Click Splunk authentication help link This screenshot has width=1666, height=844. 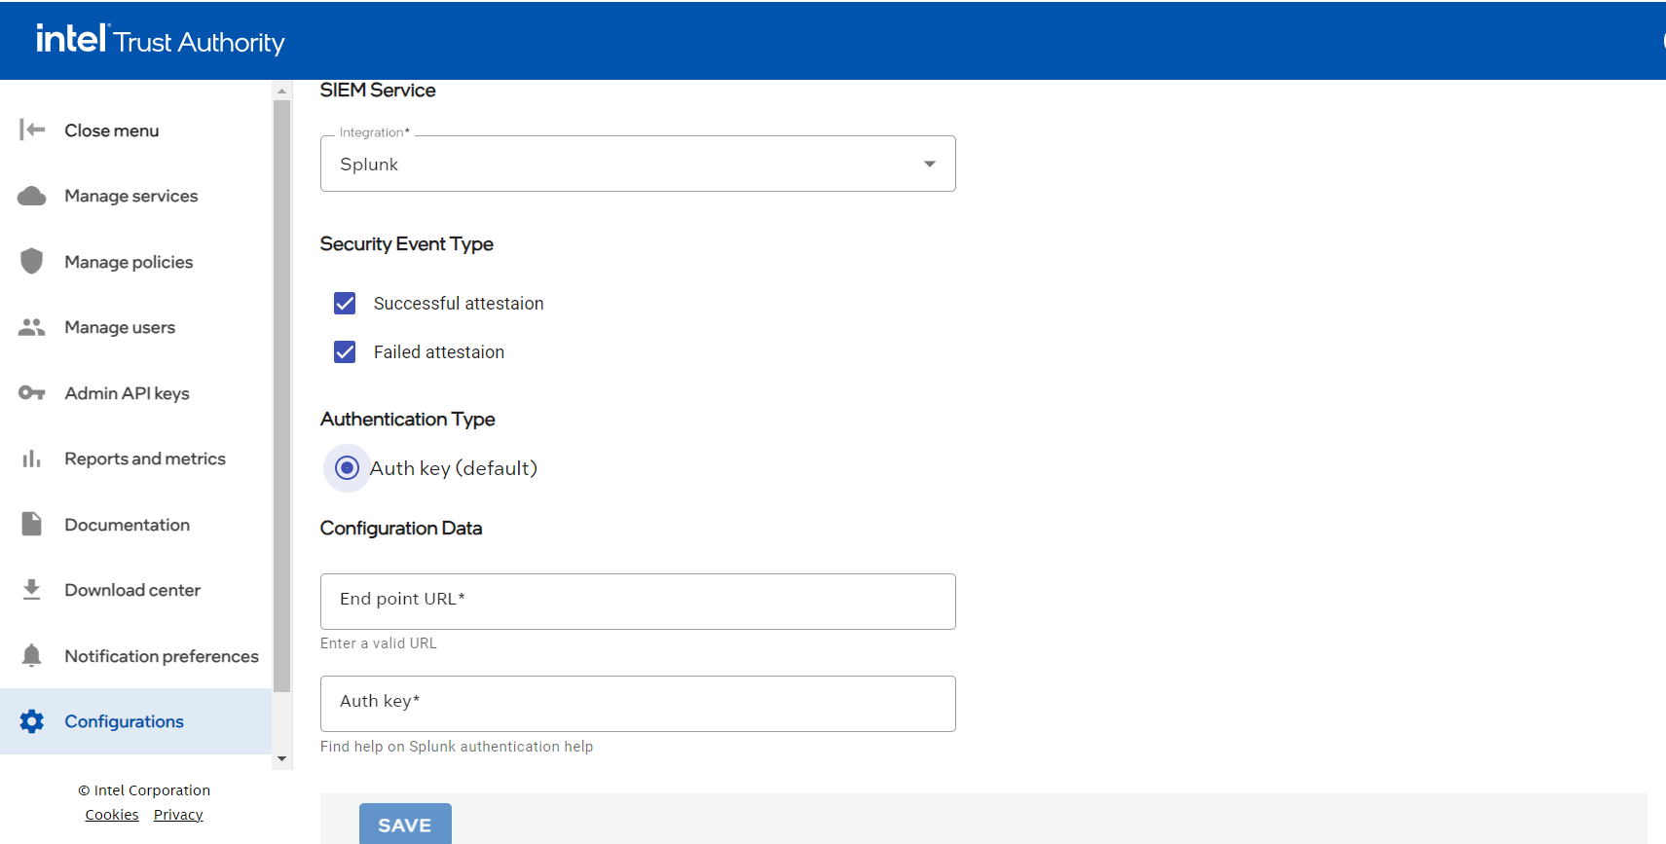pyautogui.click(x=457, y=747)
